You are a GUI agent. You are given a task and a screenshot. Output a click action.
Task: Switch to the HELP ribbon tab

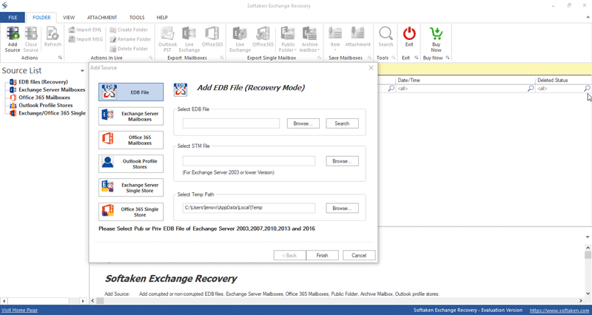tap(162, 17)
